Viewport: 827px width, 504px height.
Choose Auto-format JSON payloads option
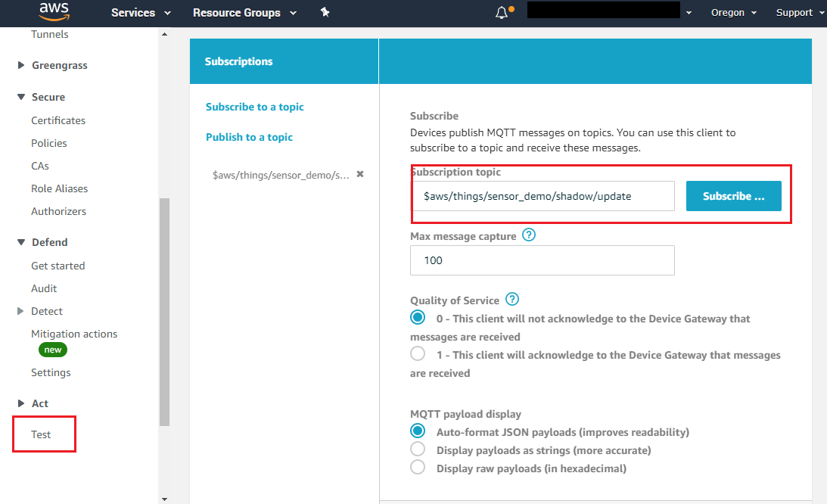pyautogui.click(x=418, y=431)
